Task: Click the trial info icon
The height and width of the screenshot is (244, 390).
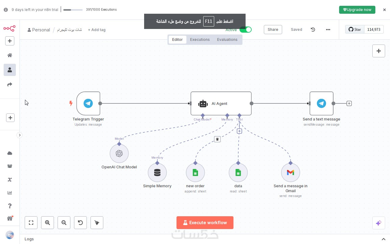Action: 6,10
